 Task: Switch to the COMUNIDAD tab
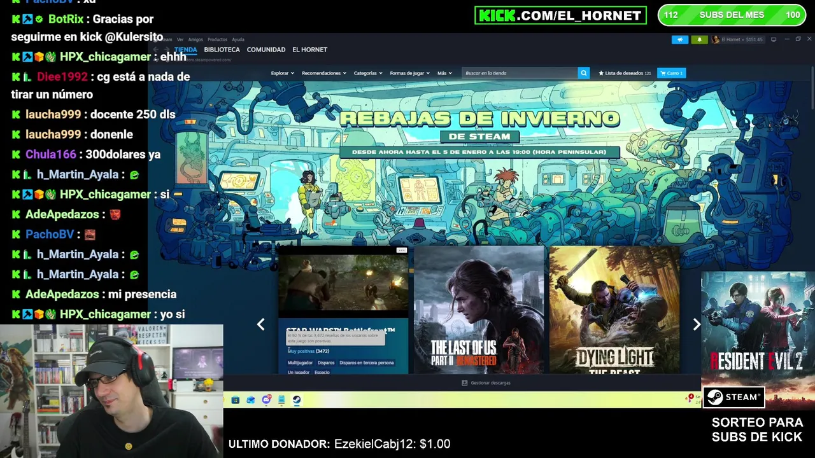pos(266,50)
